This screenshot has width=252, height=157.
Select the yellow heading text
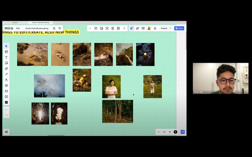click(41, 32)
